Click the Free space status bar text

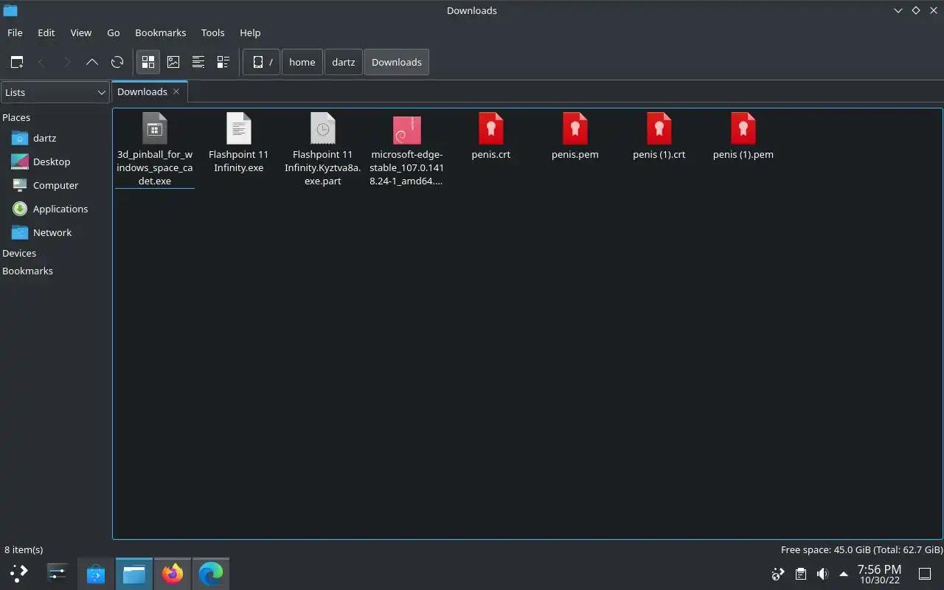tap(861, 549)
